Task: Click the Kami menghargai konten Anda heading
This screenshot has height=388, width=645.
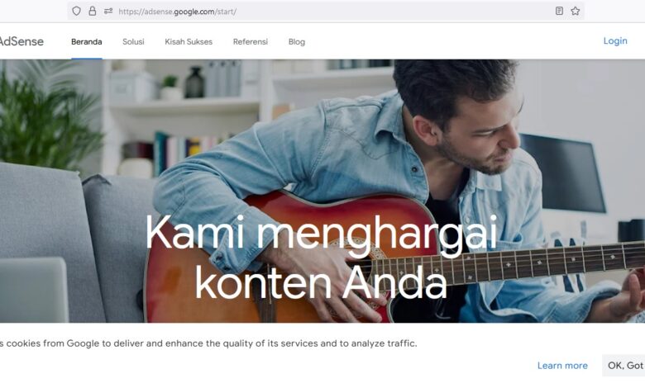Action: (x=322, y=257)
